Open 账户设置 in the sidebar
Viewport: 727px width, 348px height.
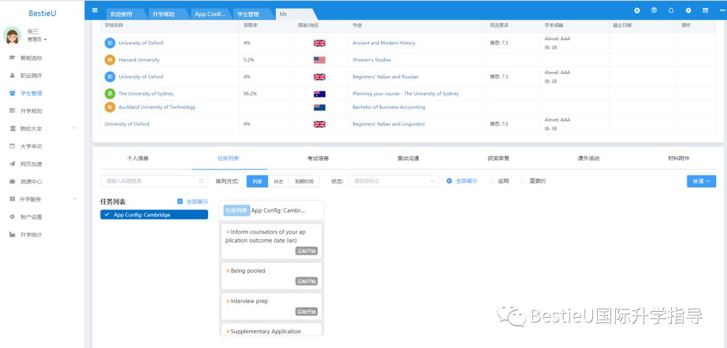pyautogui.click(x=31, y=216)
